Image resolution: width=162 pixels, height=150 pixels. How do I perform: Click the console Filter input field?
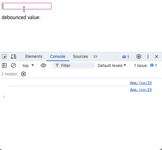73,65
